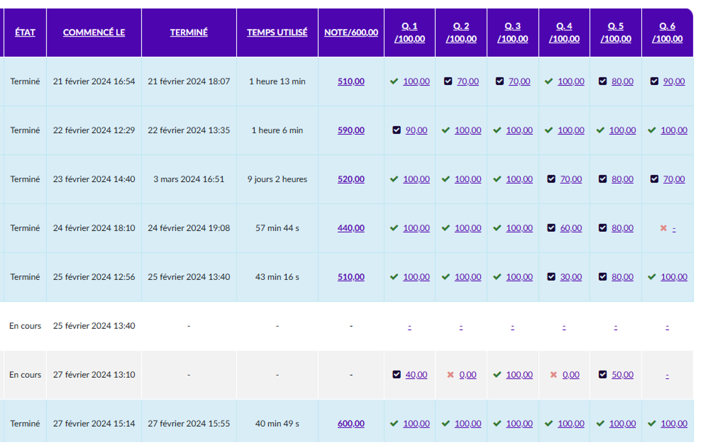
Task: Open the 440,00 total grade link
Action: 351,228
